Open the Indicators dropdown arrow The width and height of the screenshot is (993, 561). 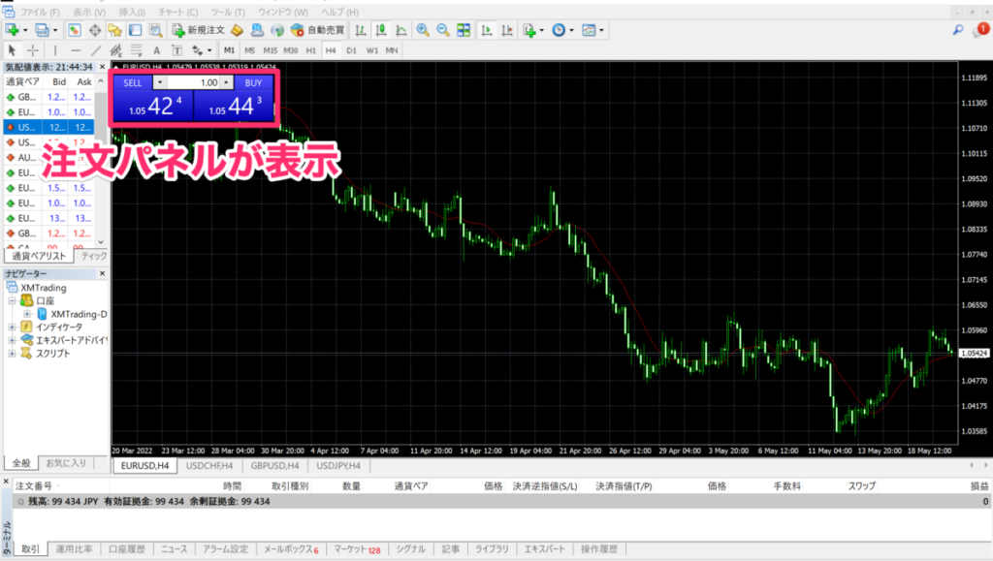coord(541,30)
